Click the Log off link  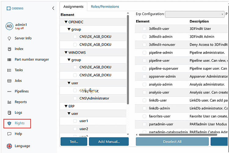[20, 28]
